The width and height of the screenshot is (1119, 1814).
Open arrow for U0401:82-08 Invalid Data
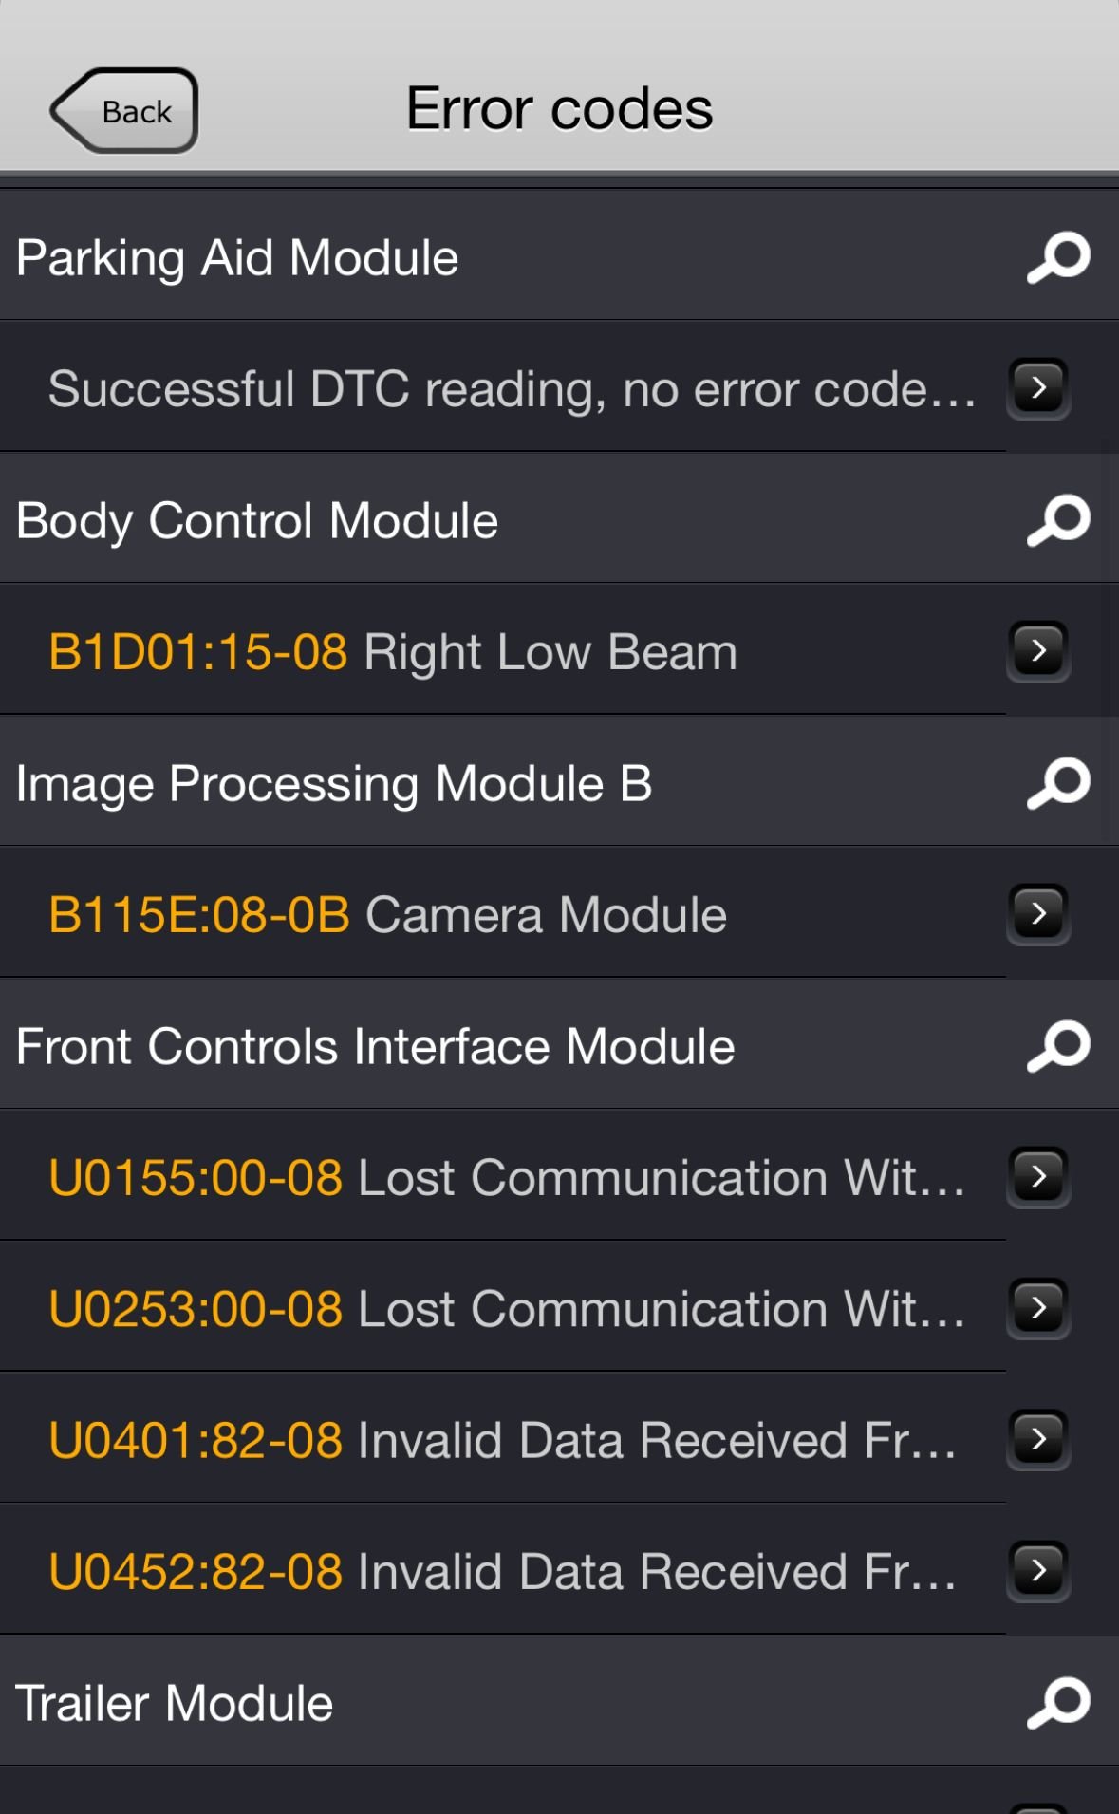coord(1038,1439)
